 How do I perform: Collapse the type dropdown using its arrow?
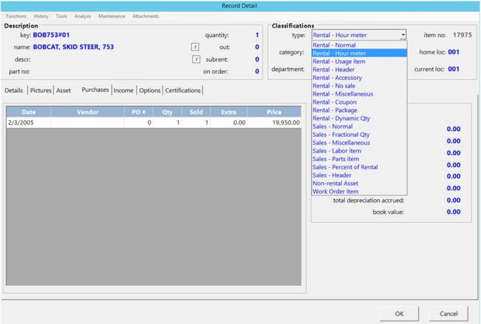coord(403,36)
